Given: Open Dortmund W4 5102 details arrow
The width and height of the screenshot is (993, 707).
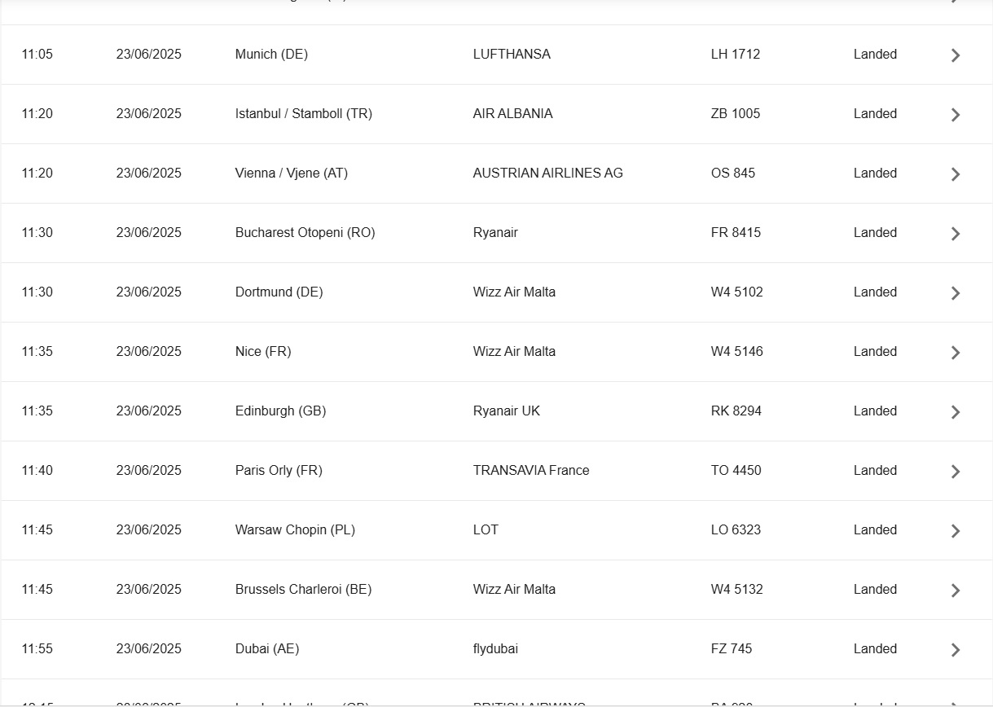Looking at the screenshot, I should point(956,293).
